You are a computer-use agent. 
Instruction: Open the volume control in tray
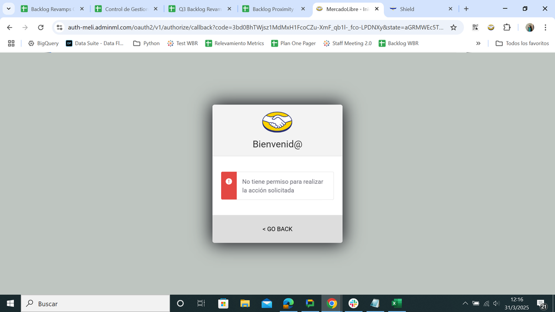(x=496, y=304)
